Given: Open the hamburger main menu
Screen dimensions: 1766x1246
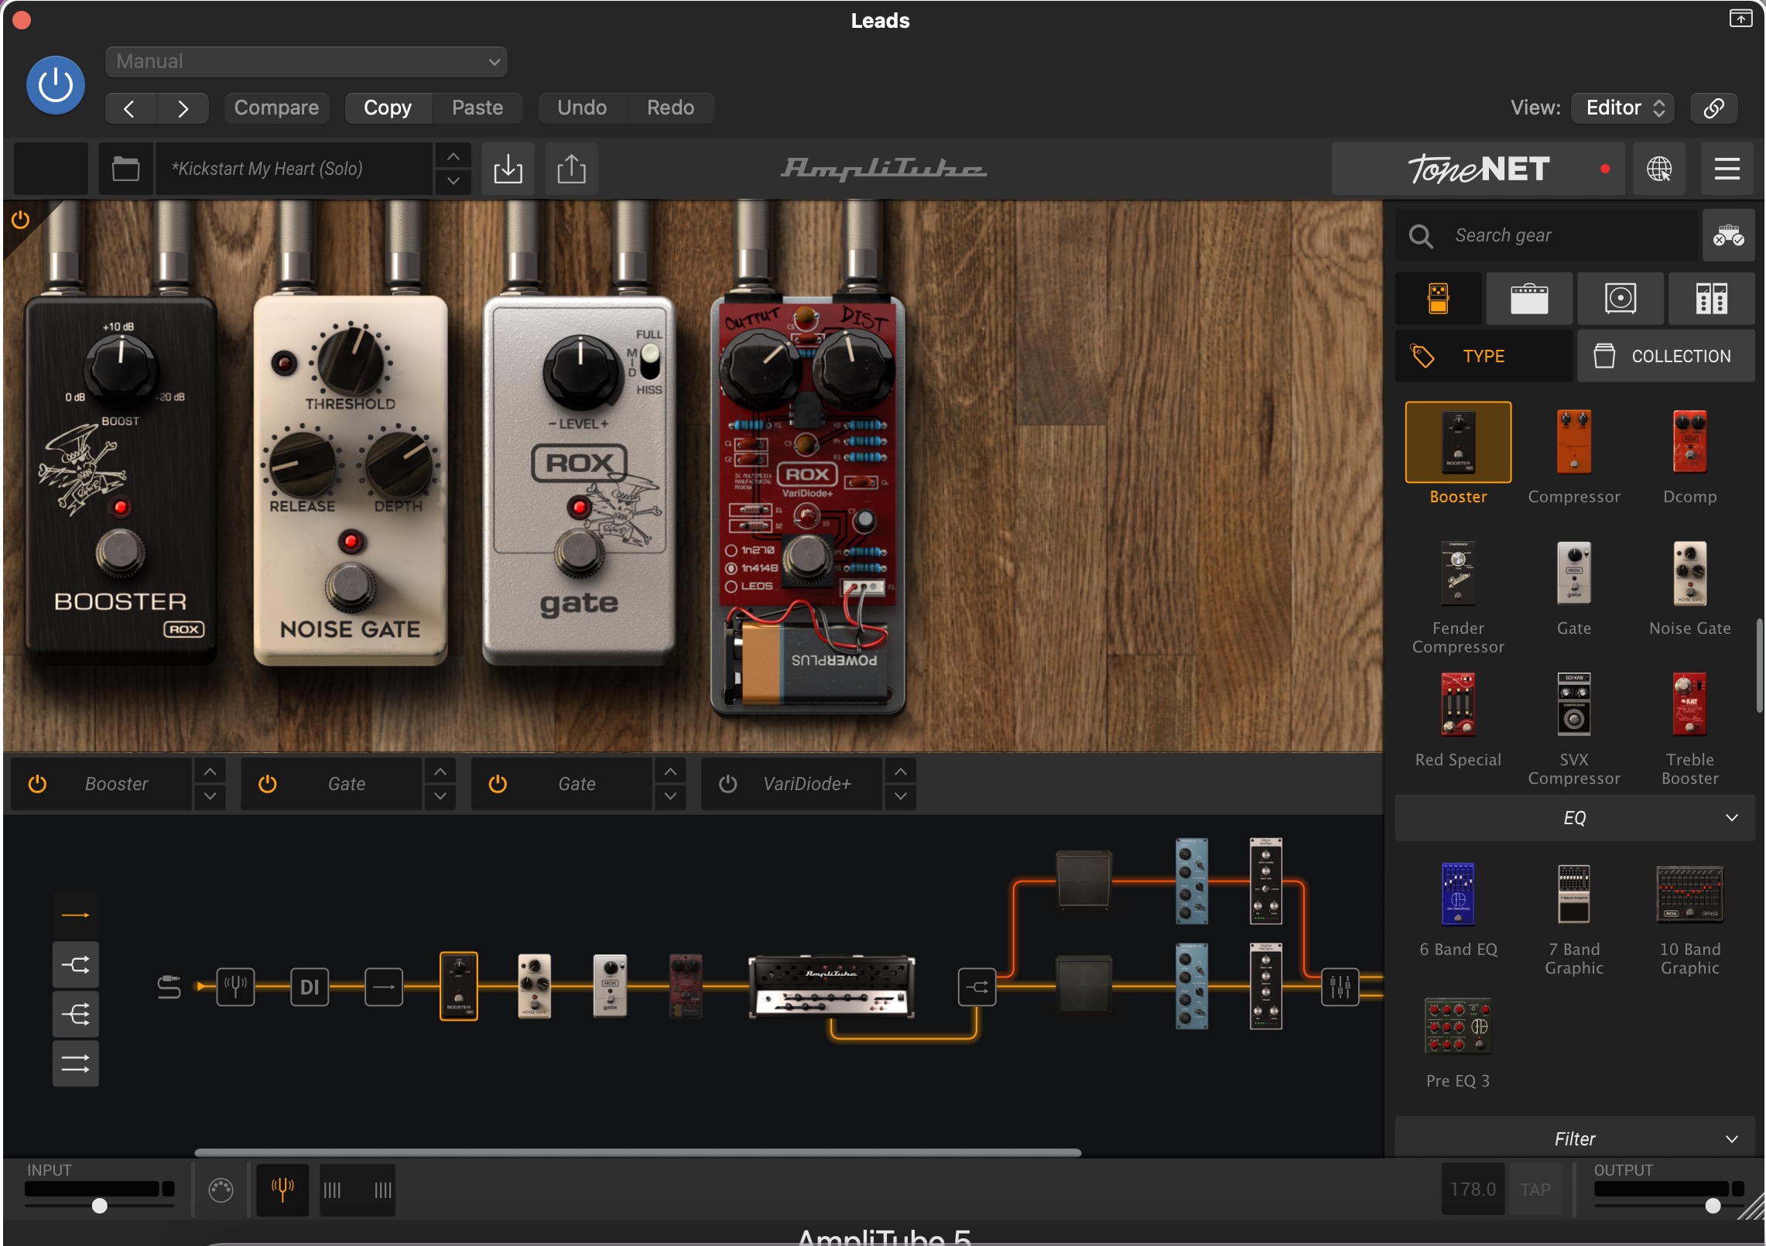Looking at the screenshot, I should pyautogui.click(x=1727, y=169).
